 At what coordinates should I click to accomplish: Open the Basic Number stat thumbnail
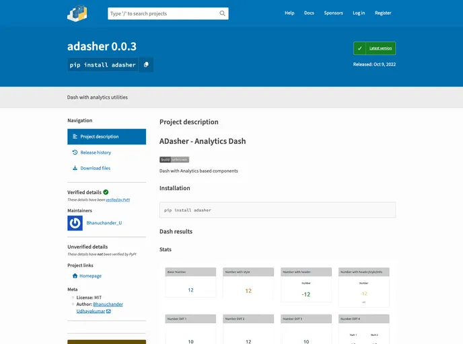coord(190,282)
